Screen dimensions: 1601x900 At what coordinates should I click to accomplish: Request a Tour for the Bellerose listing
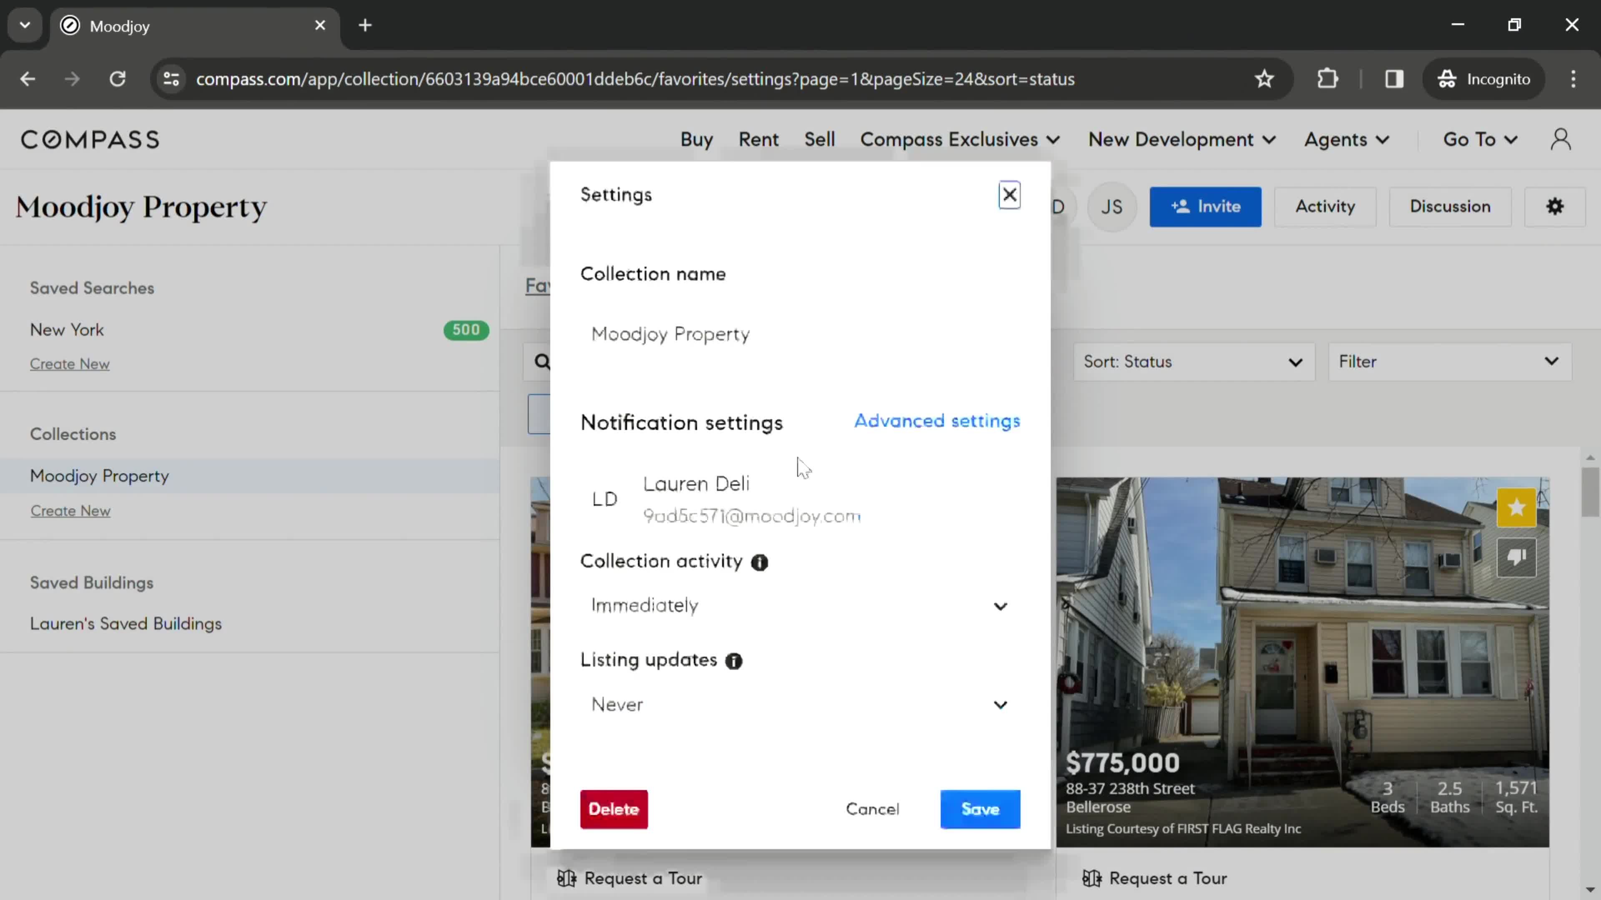pyautogui.click(x=1155, y=878)
